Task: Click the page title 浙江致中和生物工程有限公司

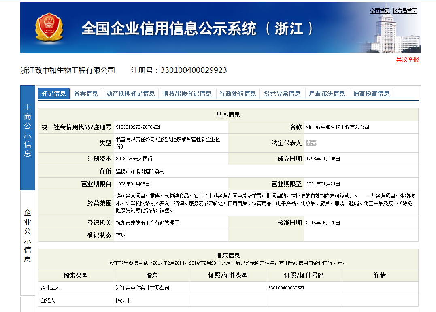Action: pyautogui.click(x=68, y=70)
